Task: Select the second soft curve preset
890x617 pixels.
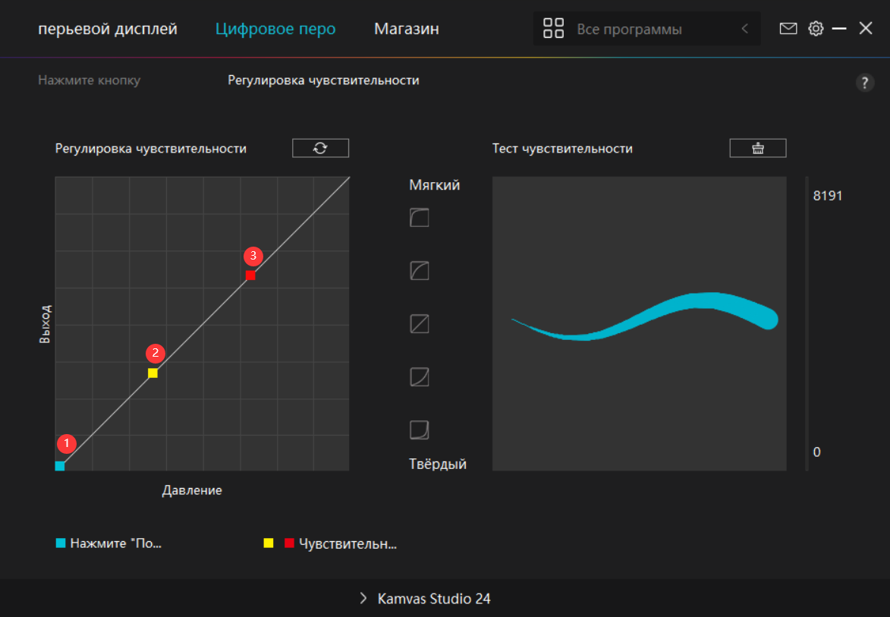Action: click(420, 271)
